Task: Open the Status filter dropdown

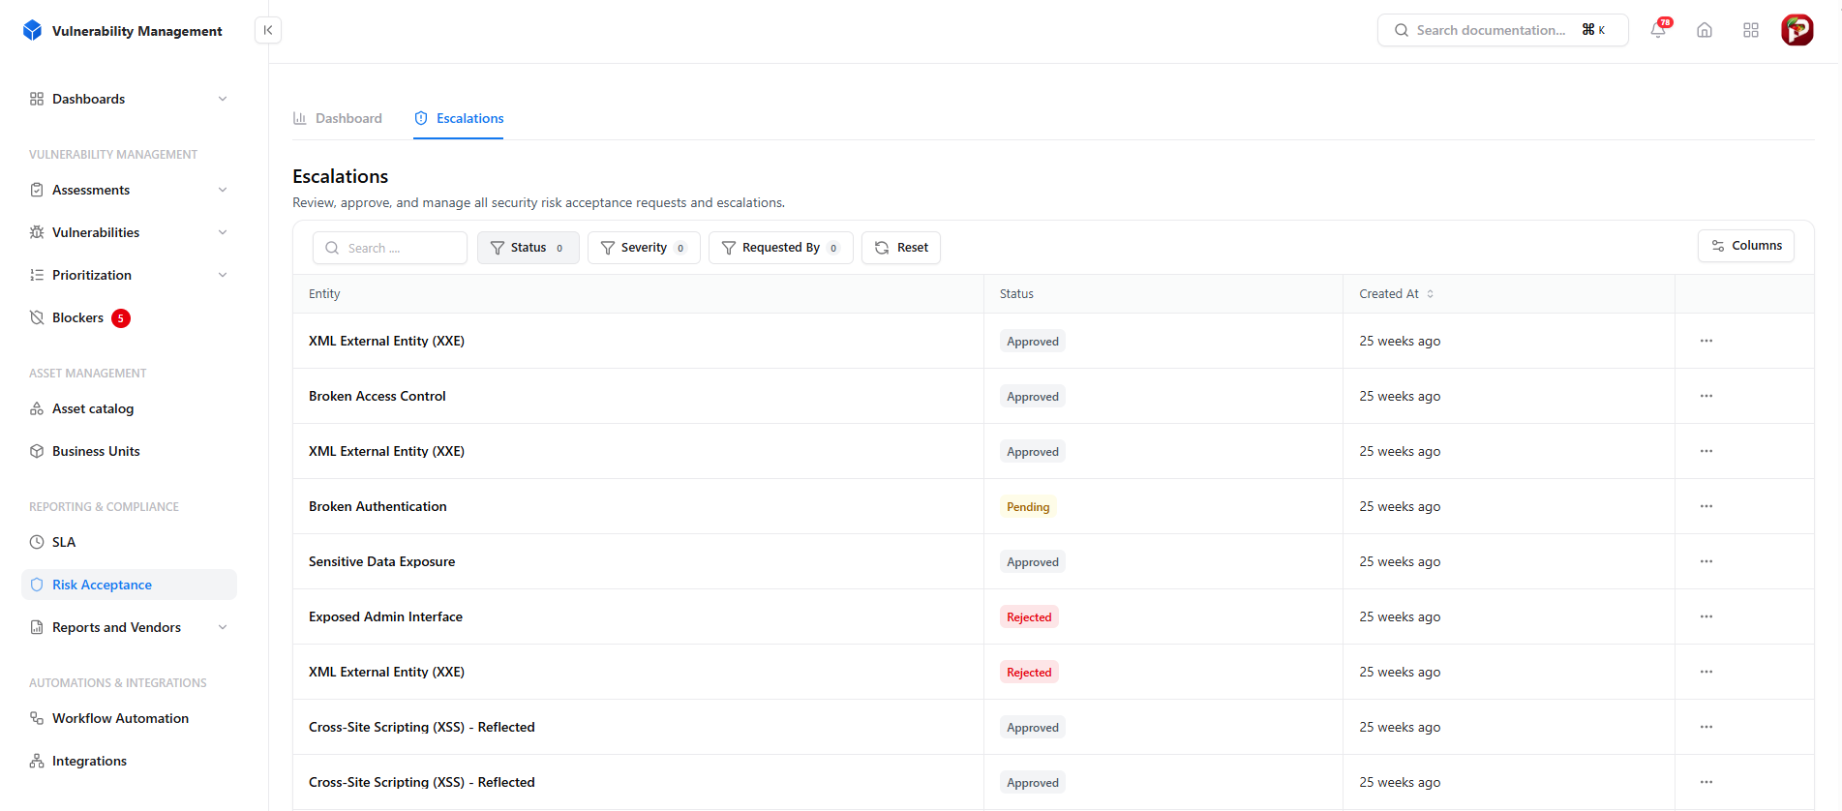Action: 528,248
